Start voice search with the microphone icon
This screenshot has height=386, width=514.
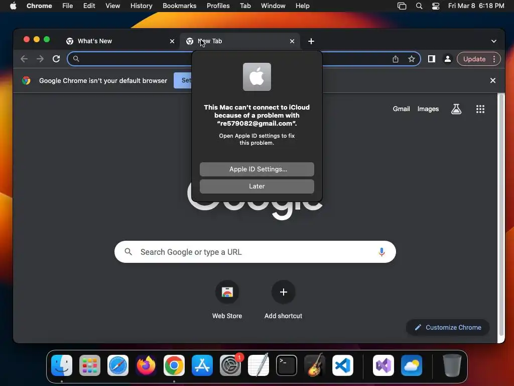point(381,252)
